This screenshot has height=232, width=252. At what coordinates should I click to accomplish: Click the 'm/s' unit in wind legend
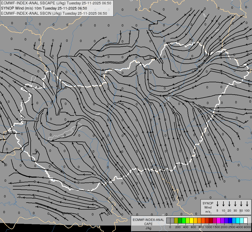tap(208, 212)
